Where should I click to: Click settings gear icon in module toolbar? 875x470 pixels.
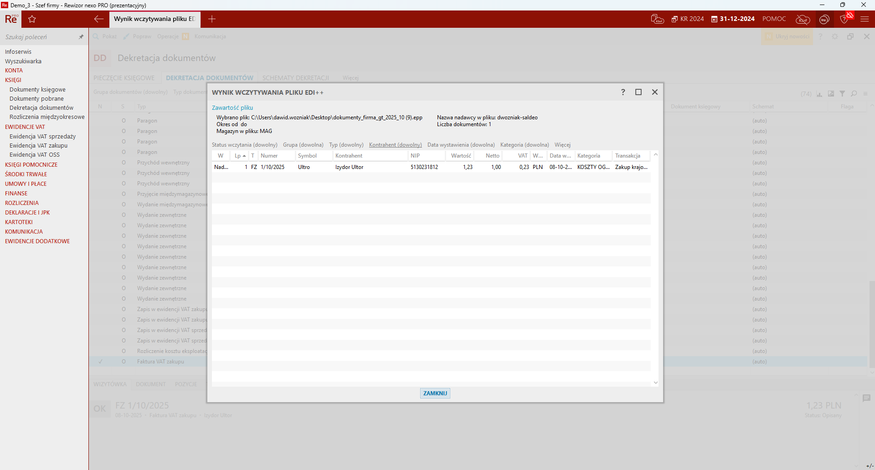(x=835, y=36)
